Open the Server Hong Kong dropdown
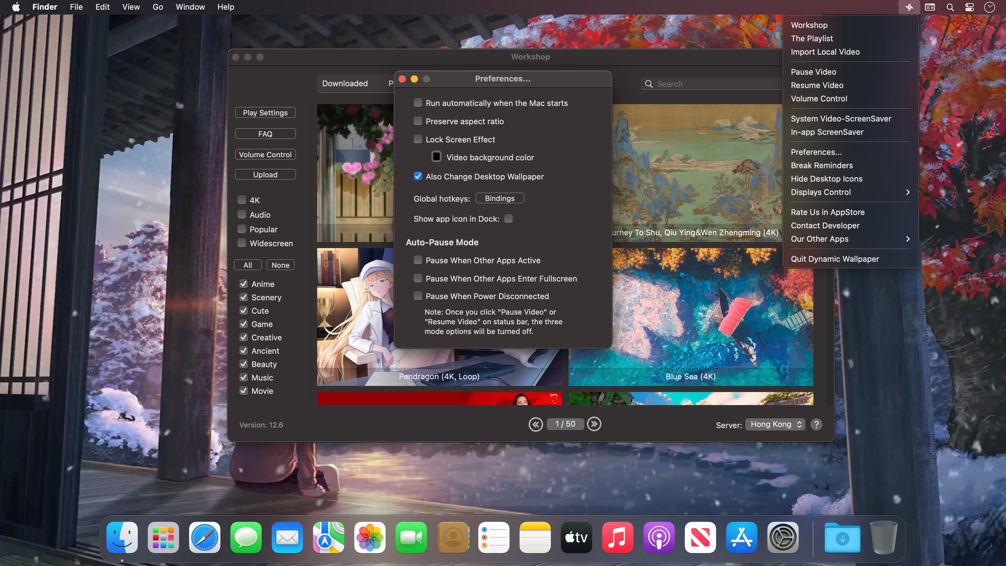The image size is (1006, 566). tap(775, 424)
